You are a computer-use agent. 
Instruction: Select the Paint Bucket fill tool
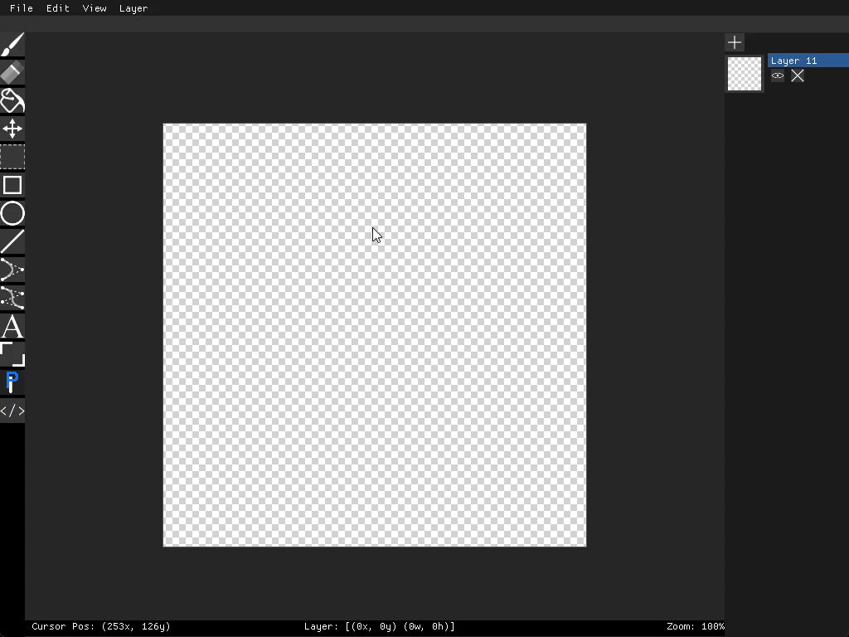12,100
